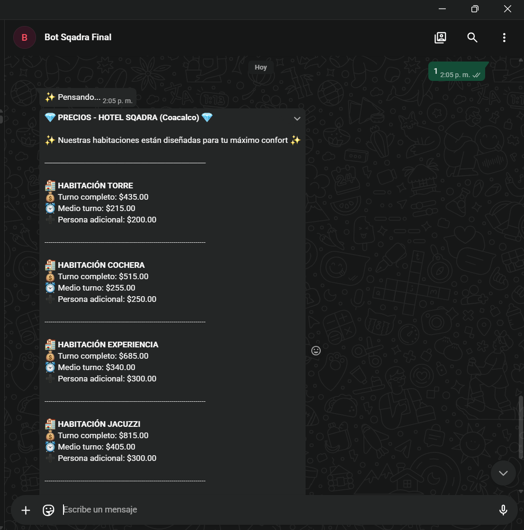Open the media, links and docs icon
The image size is (524, 530).
(440, 37)
